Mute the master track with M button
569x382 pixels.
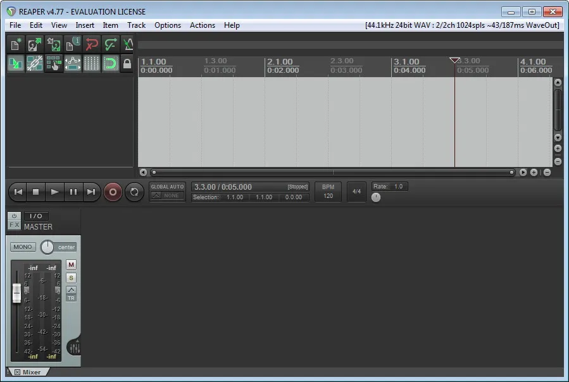[71, 265]
